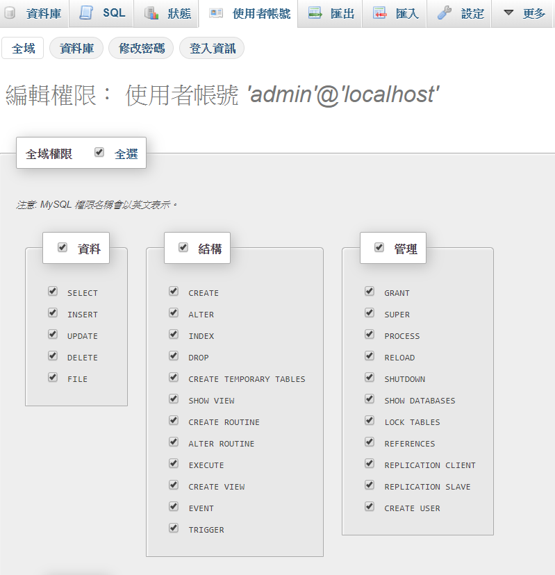Select the 修改密碼 sub-tab button

142,48
